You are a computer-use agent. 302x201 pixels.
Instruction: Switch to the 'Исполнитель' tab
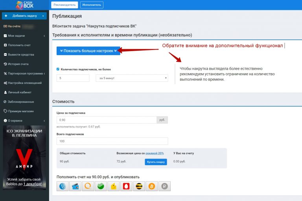coord(92,5)
